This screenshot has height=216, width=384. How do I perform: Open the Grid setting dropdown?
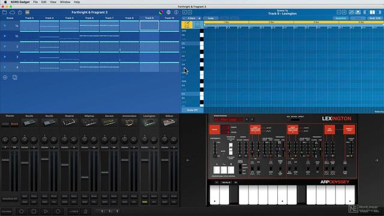tap(375, 18)
